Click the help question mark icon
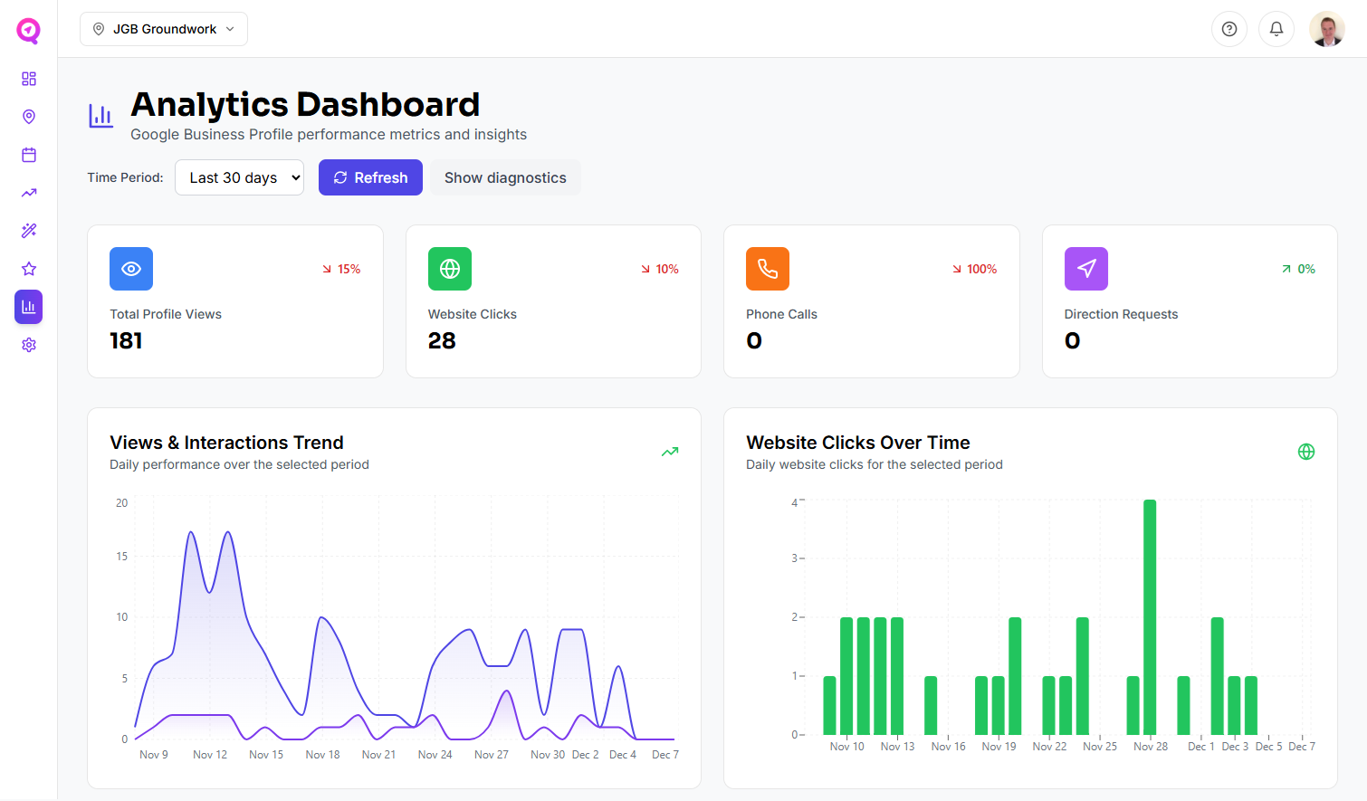The height and width of the screenshot is (801, 1367). pyautogui.click(x=1229, y=29)
